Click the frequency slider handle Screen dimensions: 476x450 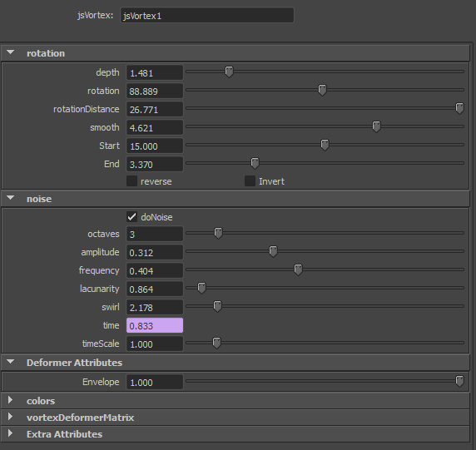pos(298,270)
